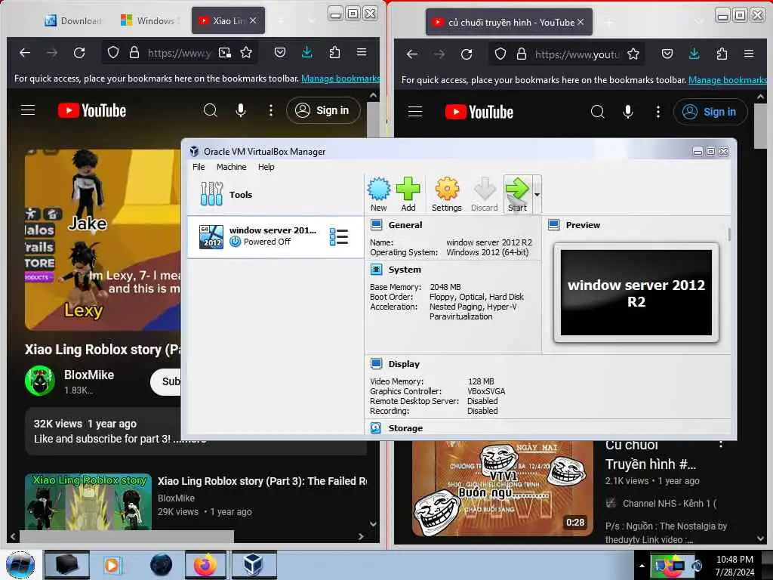Show hidden tray icons arrow
Viewport: 773px width, 580px height.
(642, 566)
